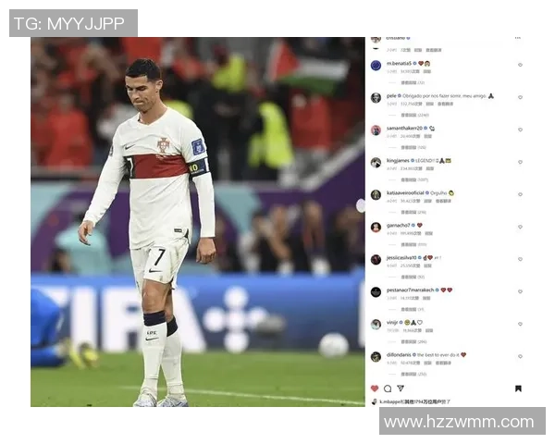Open m.benatia5 profile avatar
The width and height of the screenshot is (555, 444).
coord(376,66)
